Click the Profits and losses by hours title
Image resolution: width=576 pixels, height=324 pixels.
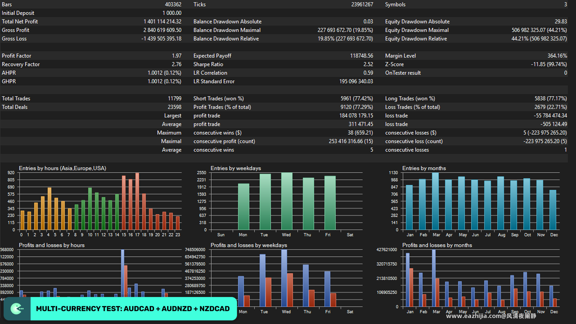pos(52,245)
